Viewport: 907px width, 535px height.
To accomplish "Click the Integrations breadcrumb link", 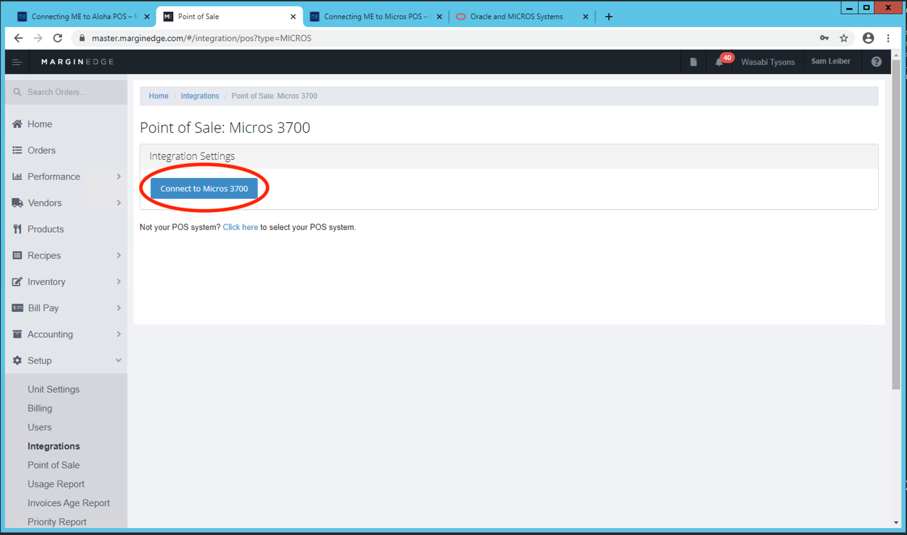I will 200,96.
